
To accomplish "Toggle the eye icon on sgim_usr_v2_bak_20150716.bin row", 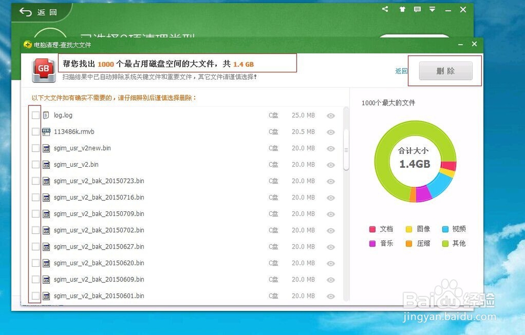I will tap(331, 197).
